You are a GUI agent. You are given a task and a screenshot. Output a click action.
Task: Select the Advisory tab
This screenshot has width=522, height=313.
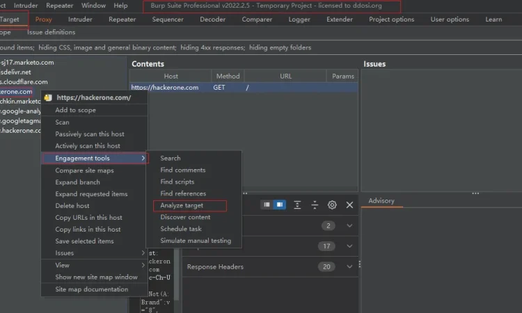pyautogui.click(x=381, y=201)
